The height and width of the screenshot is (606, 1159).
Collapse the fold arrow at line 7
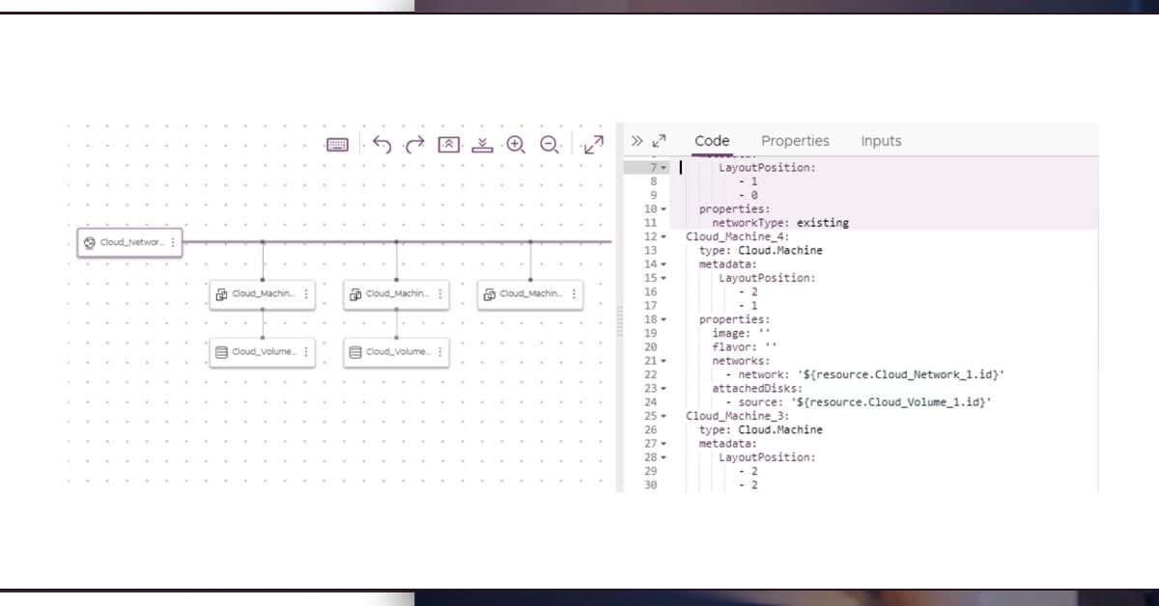click(x=664, y=168)
